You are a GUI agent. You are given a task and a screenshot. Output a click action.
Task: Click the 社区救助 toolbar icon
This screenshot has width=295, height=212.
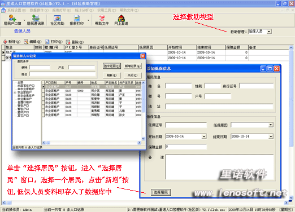(57, 18)
